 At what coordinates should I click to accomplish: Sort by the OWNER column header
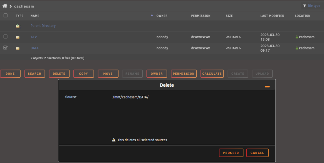click(162, 16)
